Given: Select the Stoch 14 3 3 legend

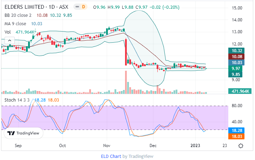Looking at the screenshot, I should coord(17,100).
